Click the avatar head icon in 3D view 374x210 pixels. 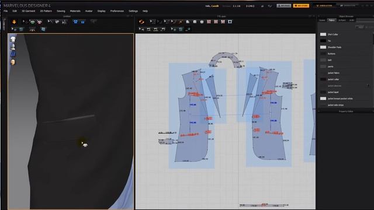(13, 62)
